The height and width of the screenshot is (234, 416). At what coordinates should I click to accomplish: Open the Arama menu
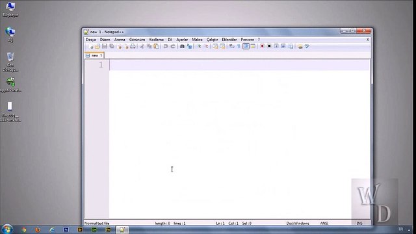[x=120, y=40]
